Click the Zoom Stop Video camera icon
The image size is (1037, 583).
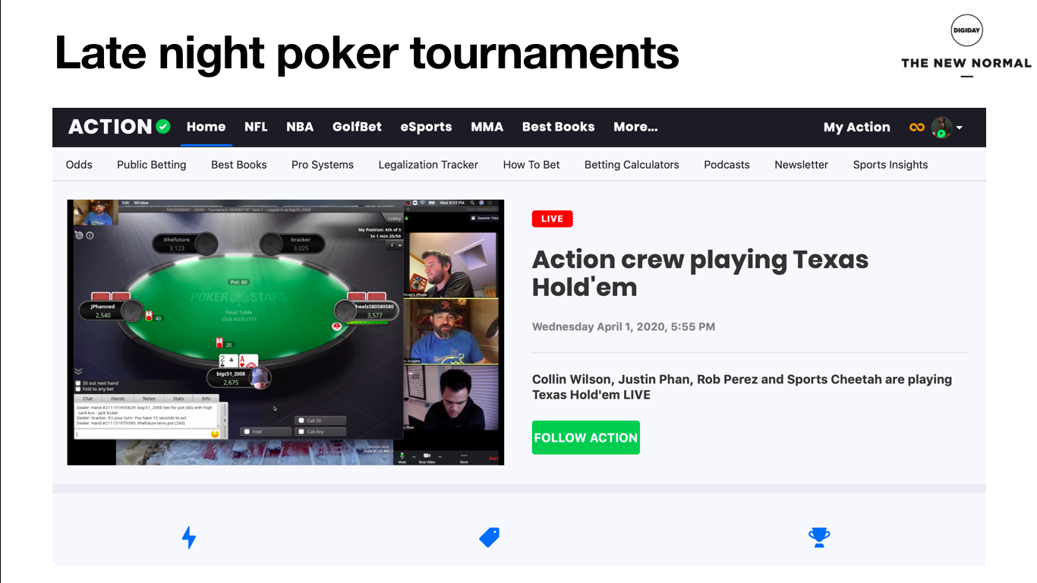427,455
